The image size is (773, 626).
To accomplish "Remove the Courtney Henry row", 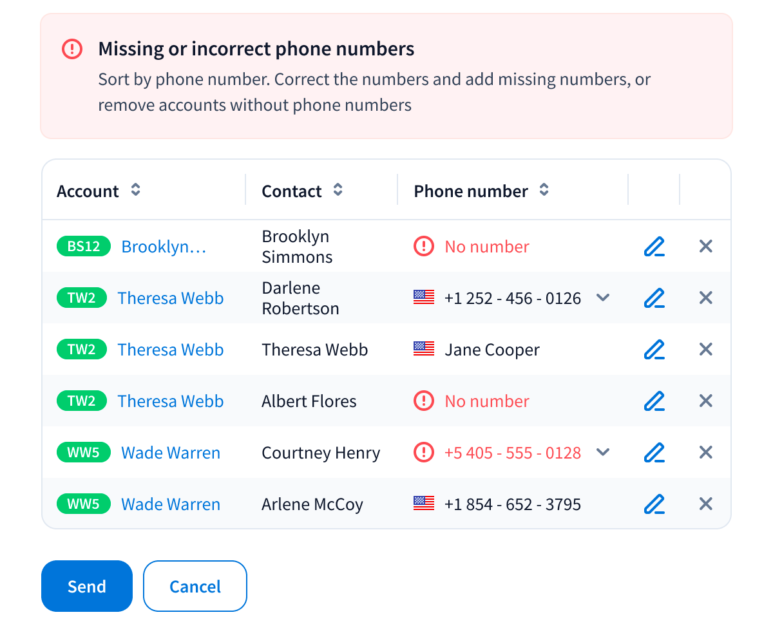I will click(x=705, y=453).
